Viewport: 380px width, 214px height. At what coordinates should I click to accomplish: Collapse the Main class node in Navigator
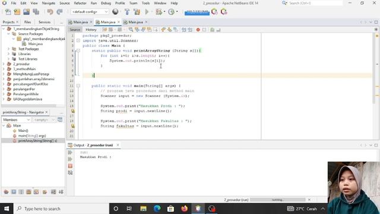click(x=4, y=125)
